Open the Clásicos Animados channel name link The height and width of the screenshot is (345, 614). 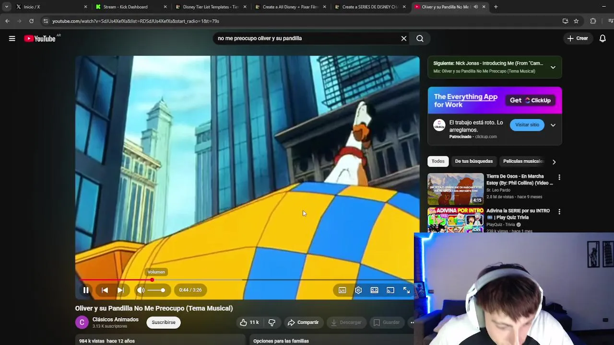116,320
